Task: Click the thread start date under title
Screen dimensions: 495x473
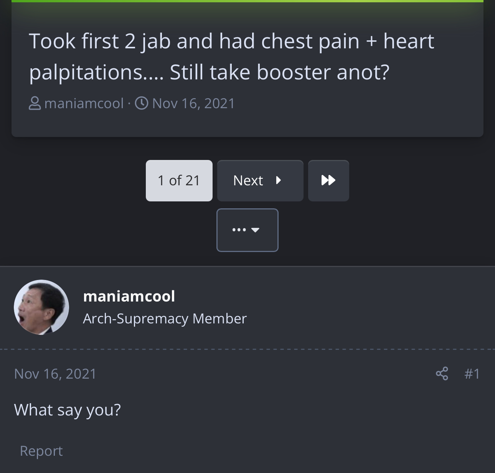Action: (193, 104)
